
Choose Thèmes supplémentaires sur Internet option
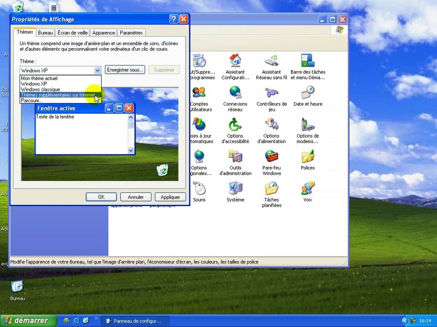pos(58,95)
